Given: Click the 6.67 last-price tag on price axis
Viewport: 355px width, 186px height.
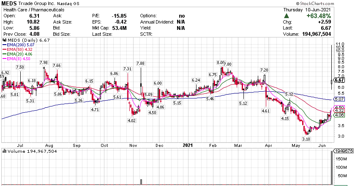Looking at the screenshot, I should pos(339,80).
